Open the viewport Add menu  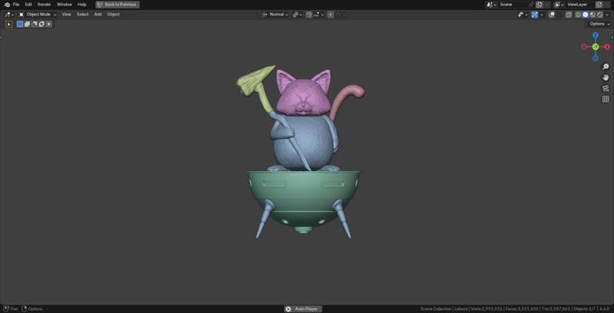[x=98, y=15]
